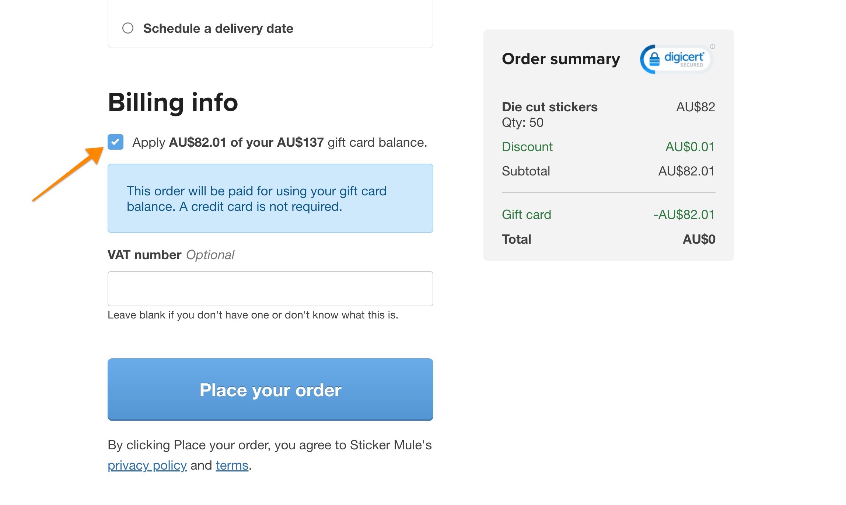This screenshot has height=505, width=846.
Task: Click the DigiCert Secured trust badge
Action: point(675,59)
